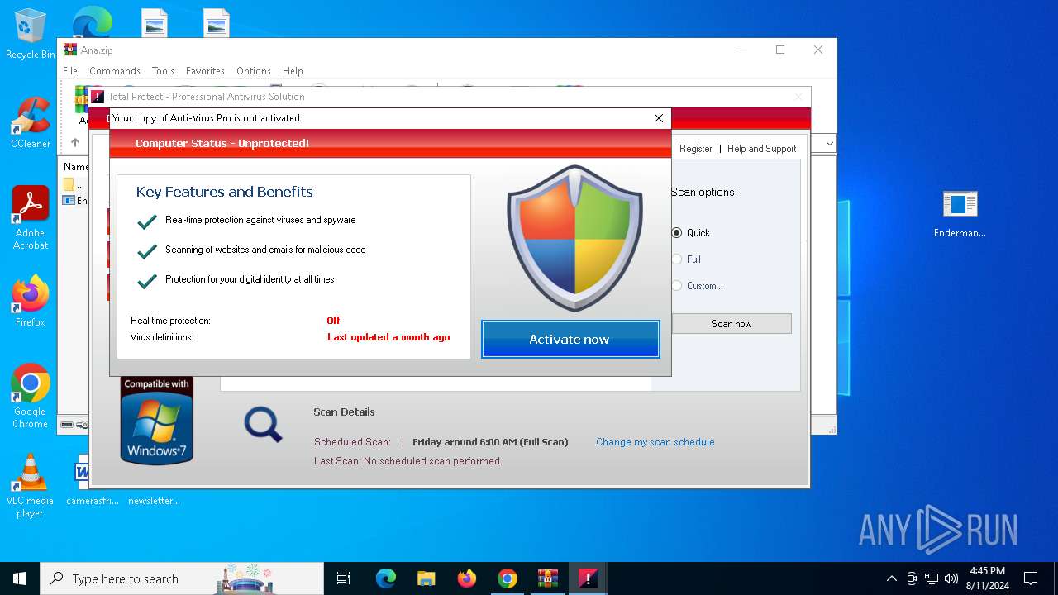Select the Custom scan option
Image resolution: width=1058 pixels, height=595 pixels.
point(697,286)
